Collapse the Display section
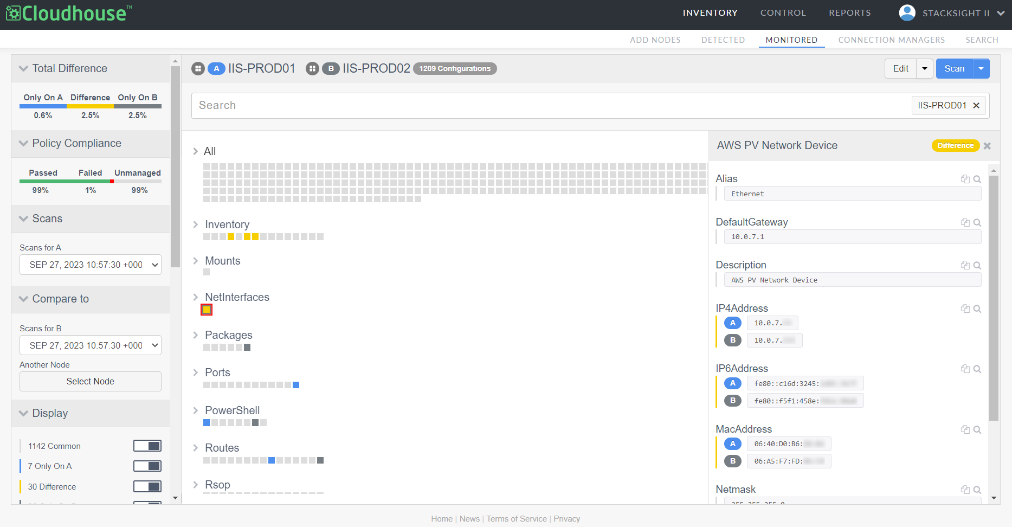This screenshot has height=527, width=1012. [23, 413]
